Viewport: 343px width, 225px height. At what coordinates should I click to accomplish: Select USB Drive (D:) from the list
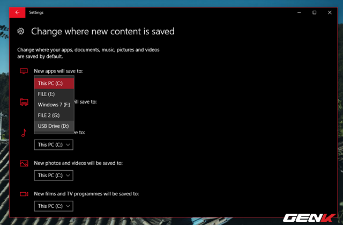pos(54,126)
